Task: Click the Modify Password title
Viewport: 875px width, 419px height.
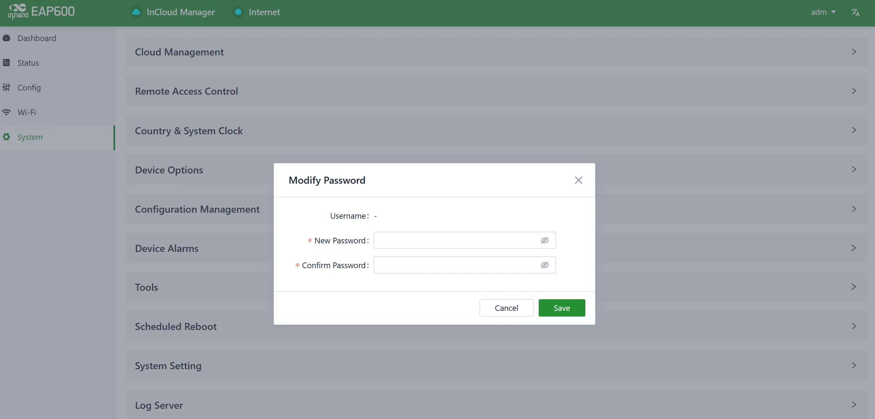Action: (327, 180)
